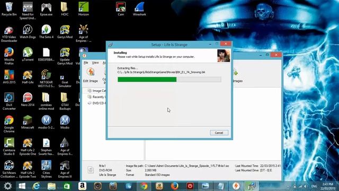Open the Horizon desktop shortcut
This screenshot has height=191, width=339.
tap(84, 9)
